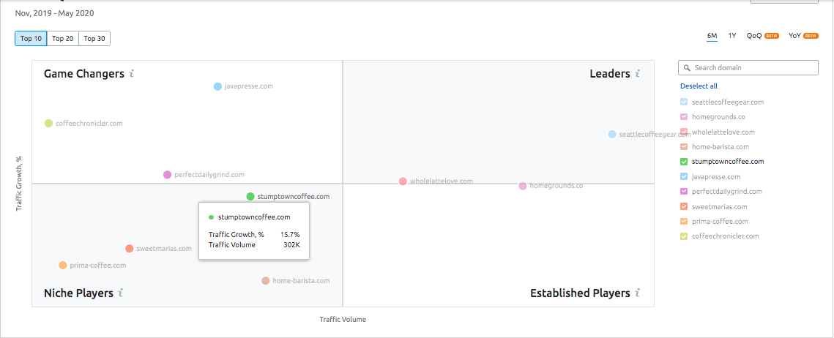
Task: Click the Deselect all link
Action: coord(699,86)
